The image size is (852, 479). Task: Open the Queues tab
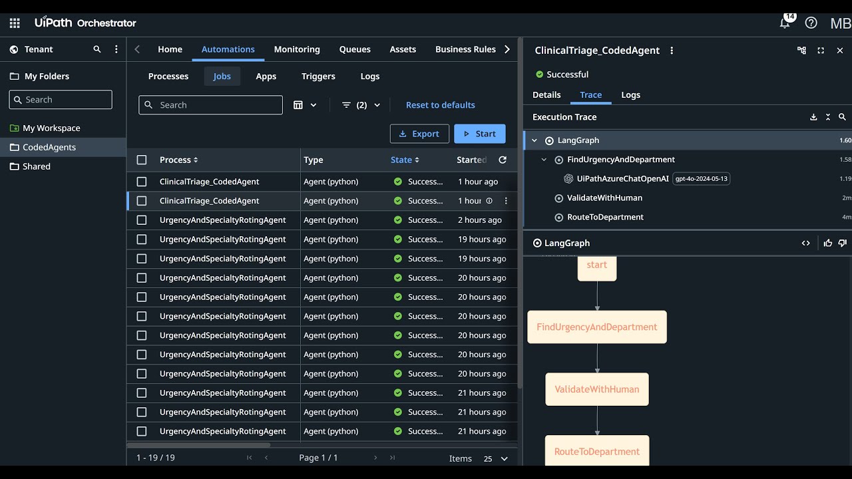(x=355, y=49)
